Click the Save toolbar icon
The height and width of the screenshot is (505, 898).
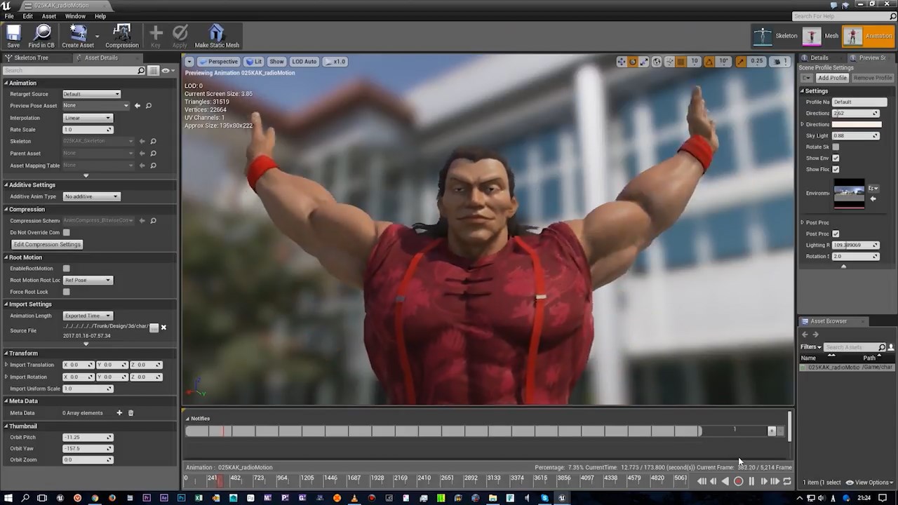pos(13,33)
